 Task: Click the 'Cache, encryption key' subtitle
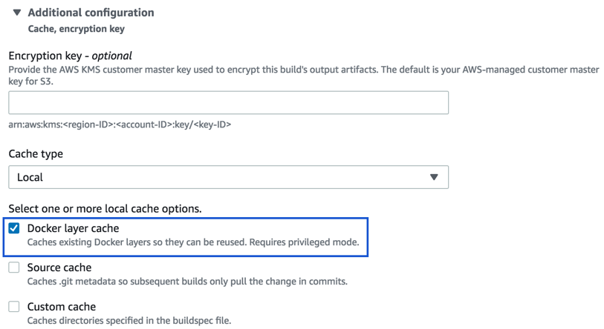pos(76,29)
